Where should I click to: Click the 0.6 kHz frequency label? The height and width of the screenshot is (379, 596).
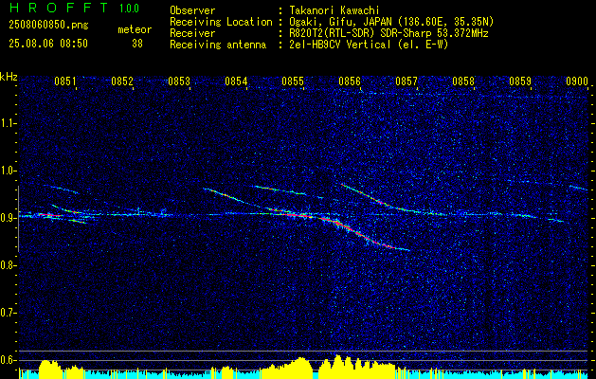click(x=8, y=360)
